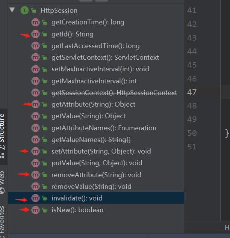Click method icon for getValueNames()
230x238 pixels.
pyautogui.click(x=35, y=140)
